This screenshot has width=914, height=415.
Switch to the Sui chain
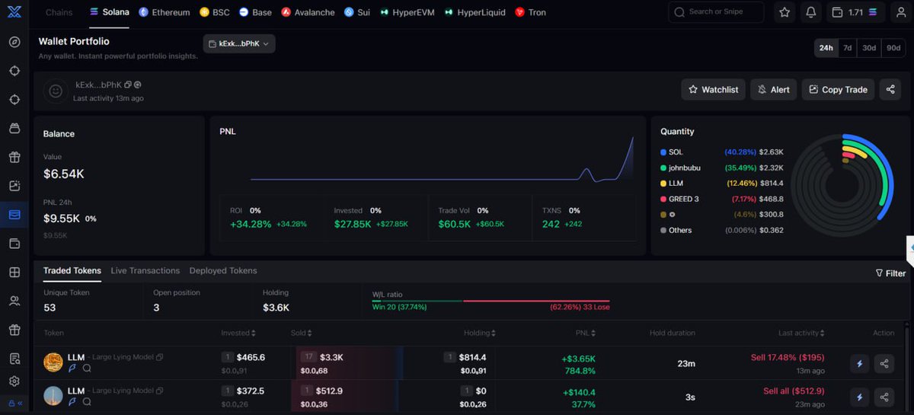pos(356,12)
